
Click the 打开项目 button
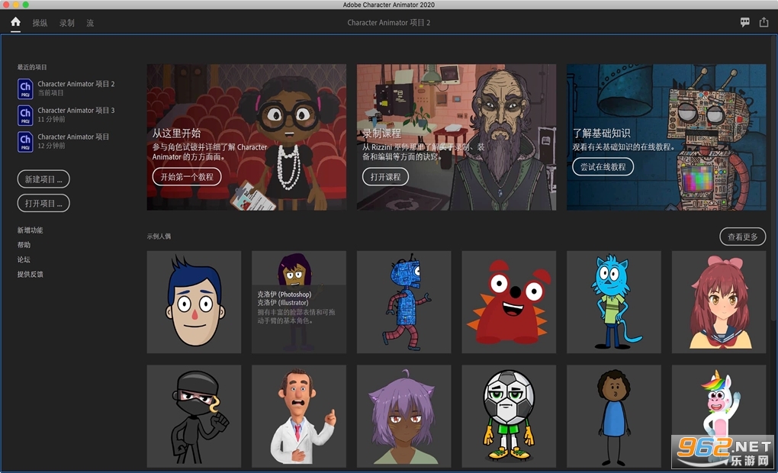(43, 203)
